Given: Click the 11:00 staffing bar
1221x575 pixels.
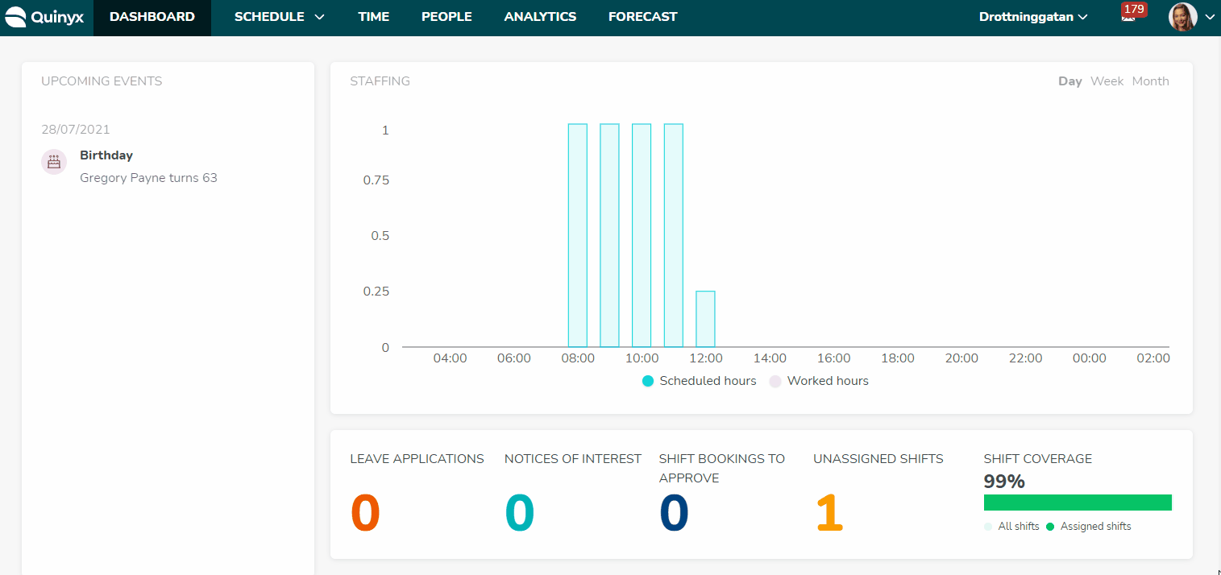Looking at the screenshot, I should pyautogui.click(x=674, y=235).
